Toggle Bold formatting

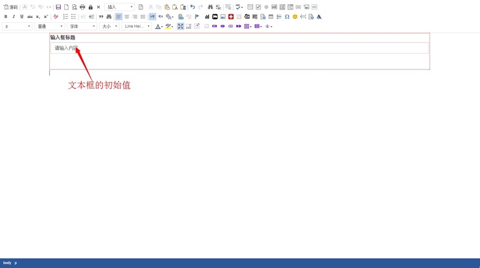pyautogui.click(x=6, y=17)
